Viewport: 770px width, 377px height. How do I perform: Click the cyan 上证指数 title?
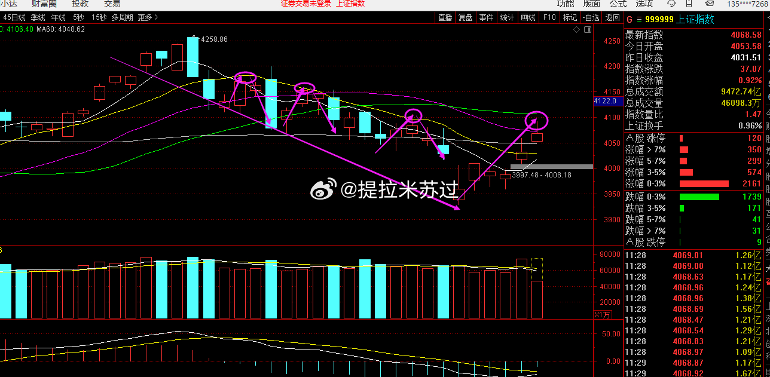click(x=695, y=20)
